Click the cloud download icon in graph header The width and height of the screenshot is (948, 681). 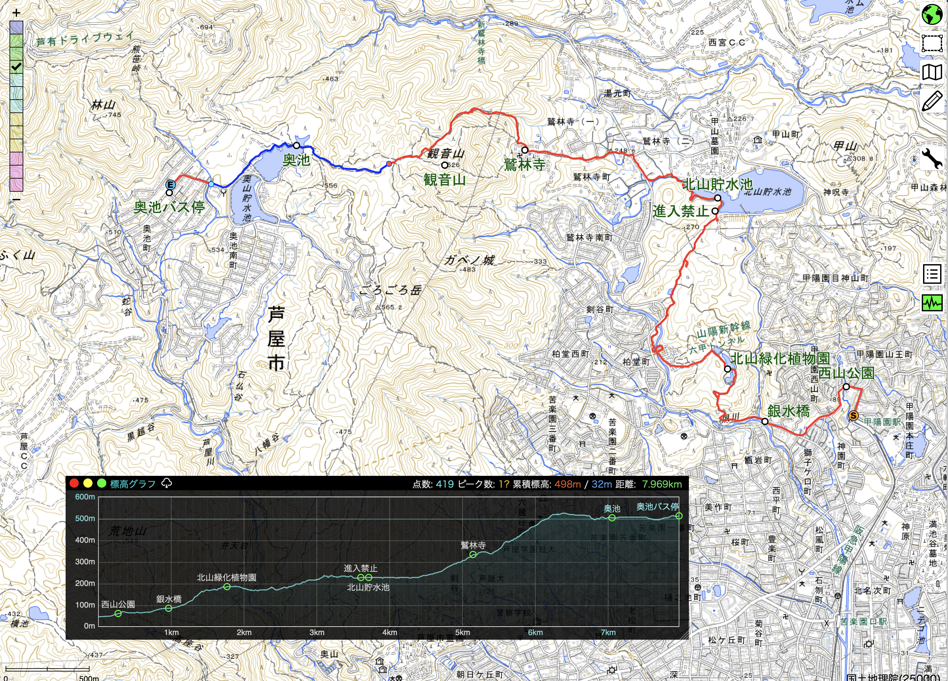click(166, 483)
